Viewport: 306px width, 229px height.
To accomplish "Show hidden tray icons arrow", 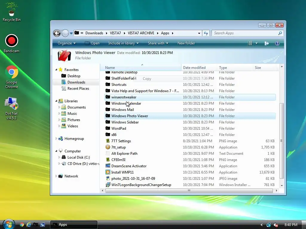I will (x=261, y=225).
